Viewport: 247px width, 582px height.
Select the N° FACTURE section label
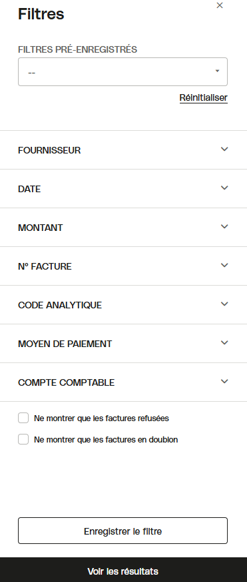tap(45, 266)
